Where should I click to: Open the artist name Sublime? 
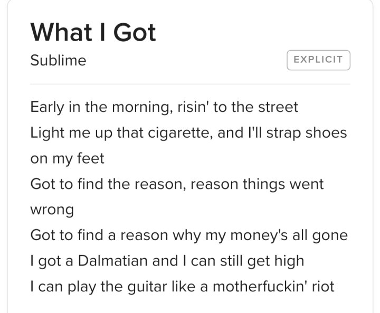[58, 60]
